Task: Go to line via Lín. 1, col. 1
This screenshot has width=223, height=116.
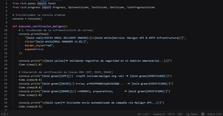Action: tap(144, 114)
